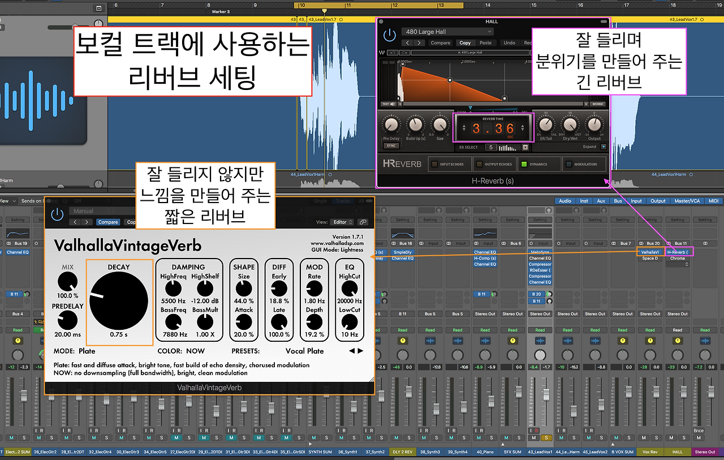Click the 40_Piano track waveform icon
Viewport: 724px width, 460px height.
click(x=485, y=341)
